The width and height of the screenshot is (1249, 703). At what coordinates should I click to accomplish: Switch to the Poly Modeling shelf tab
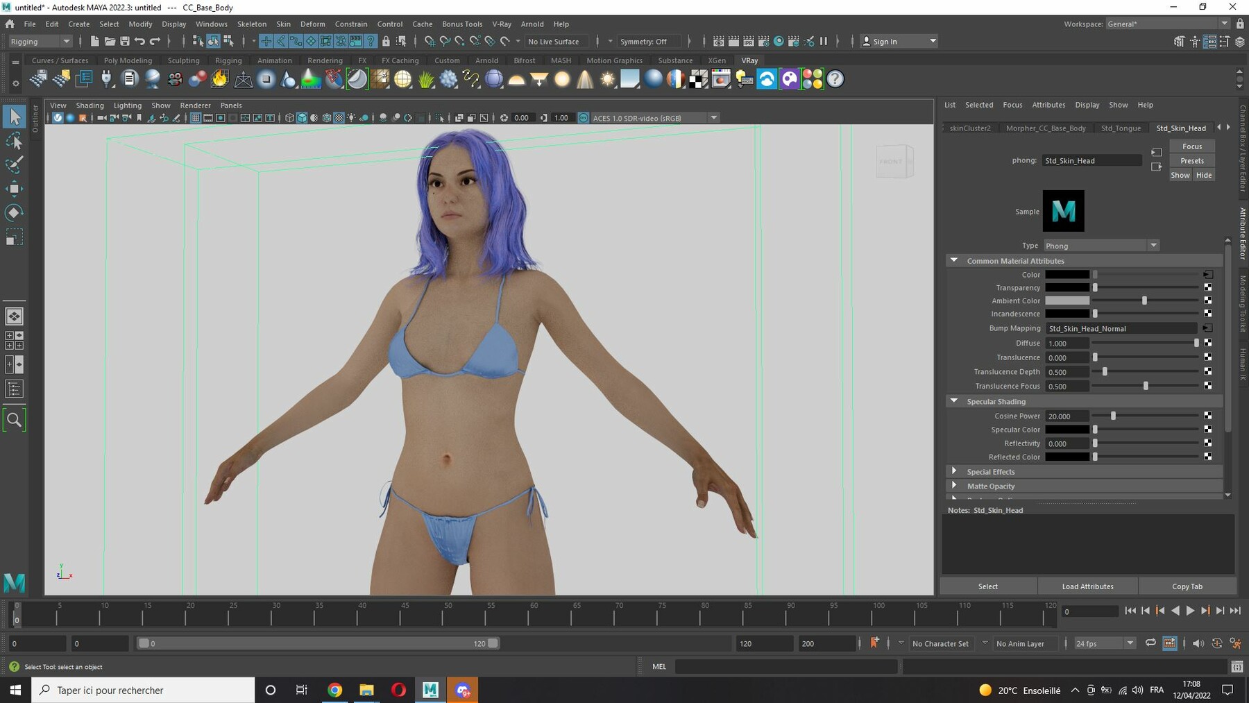(x=128, y=60)
